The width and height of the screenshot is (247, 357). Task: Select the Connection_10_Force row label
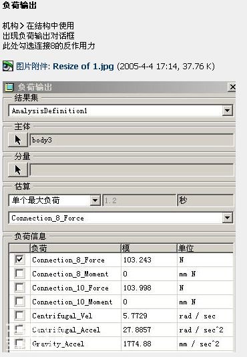[x=70, y=288]
